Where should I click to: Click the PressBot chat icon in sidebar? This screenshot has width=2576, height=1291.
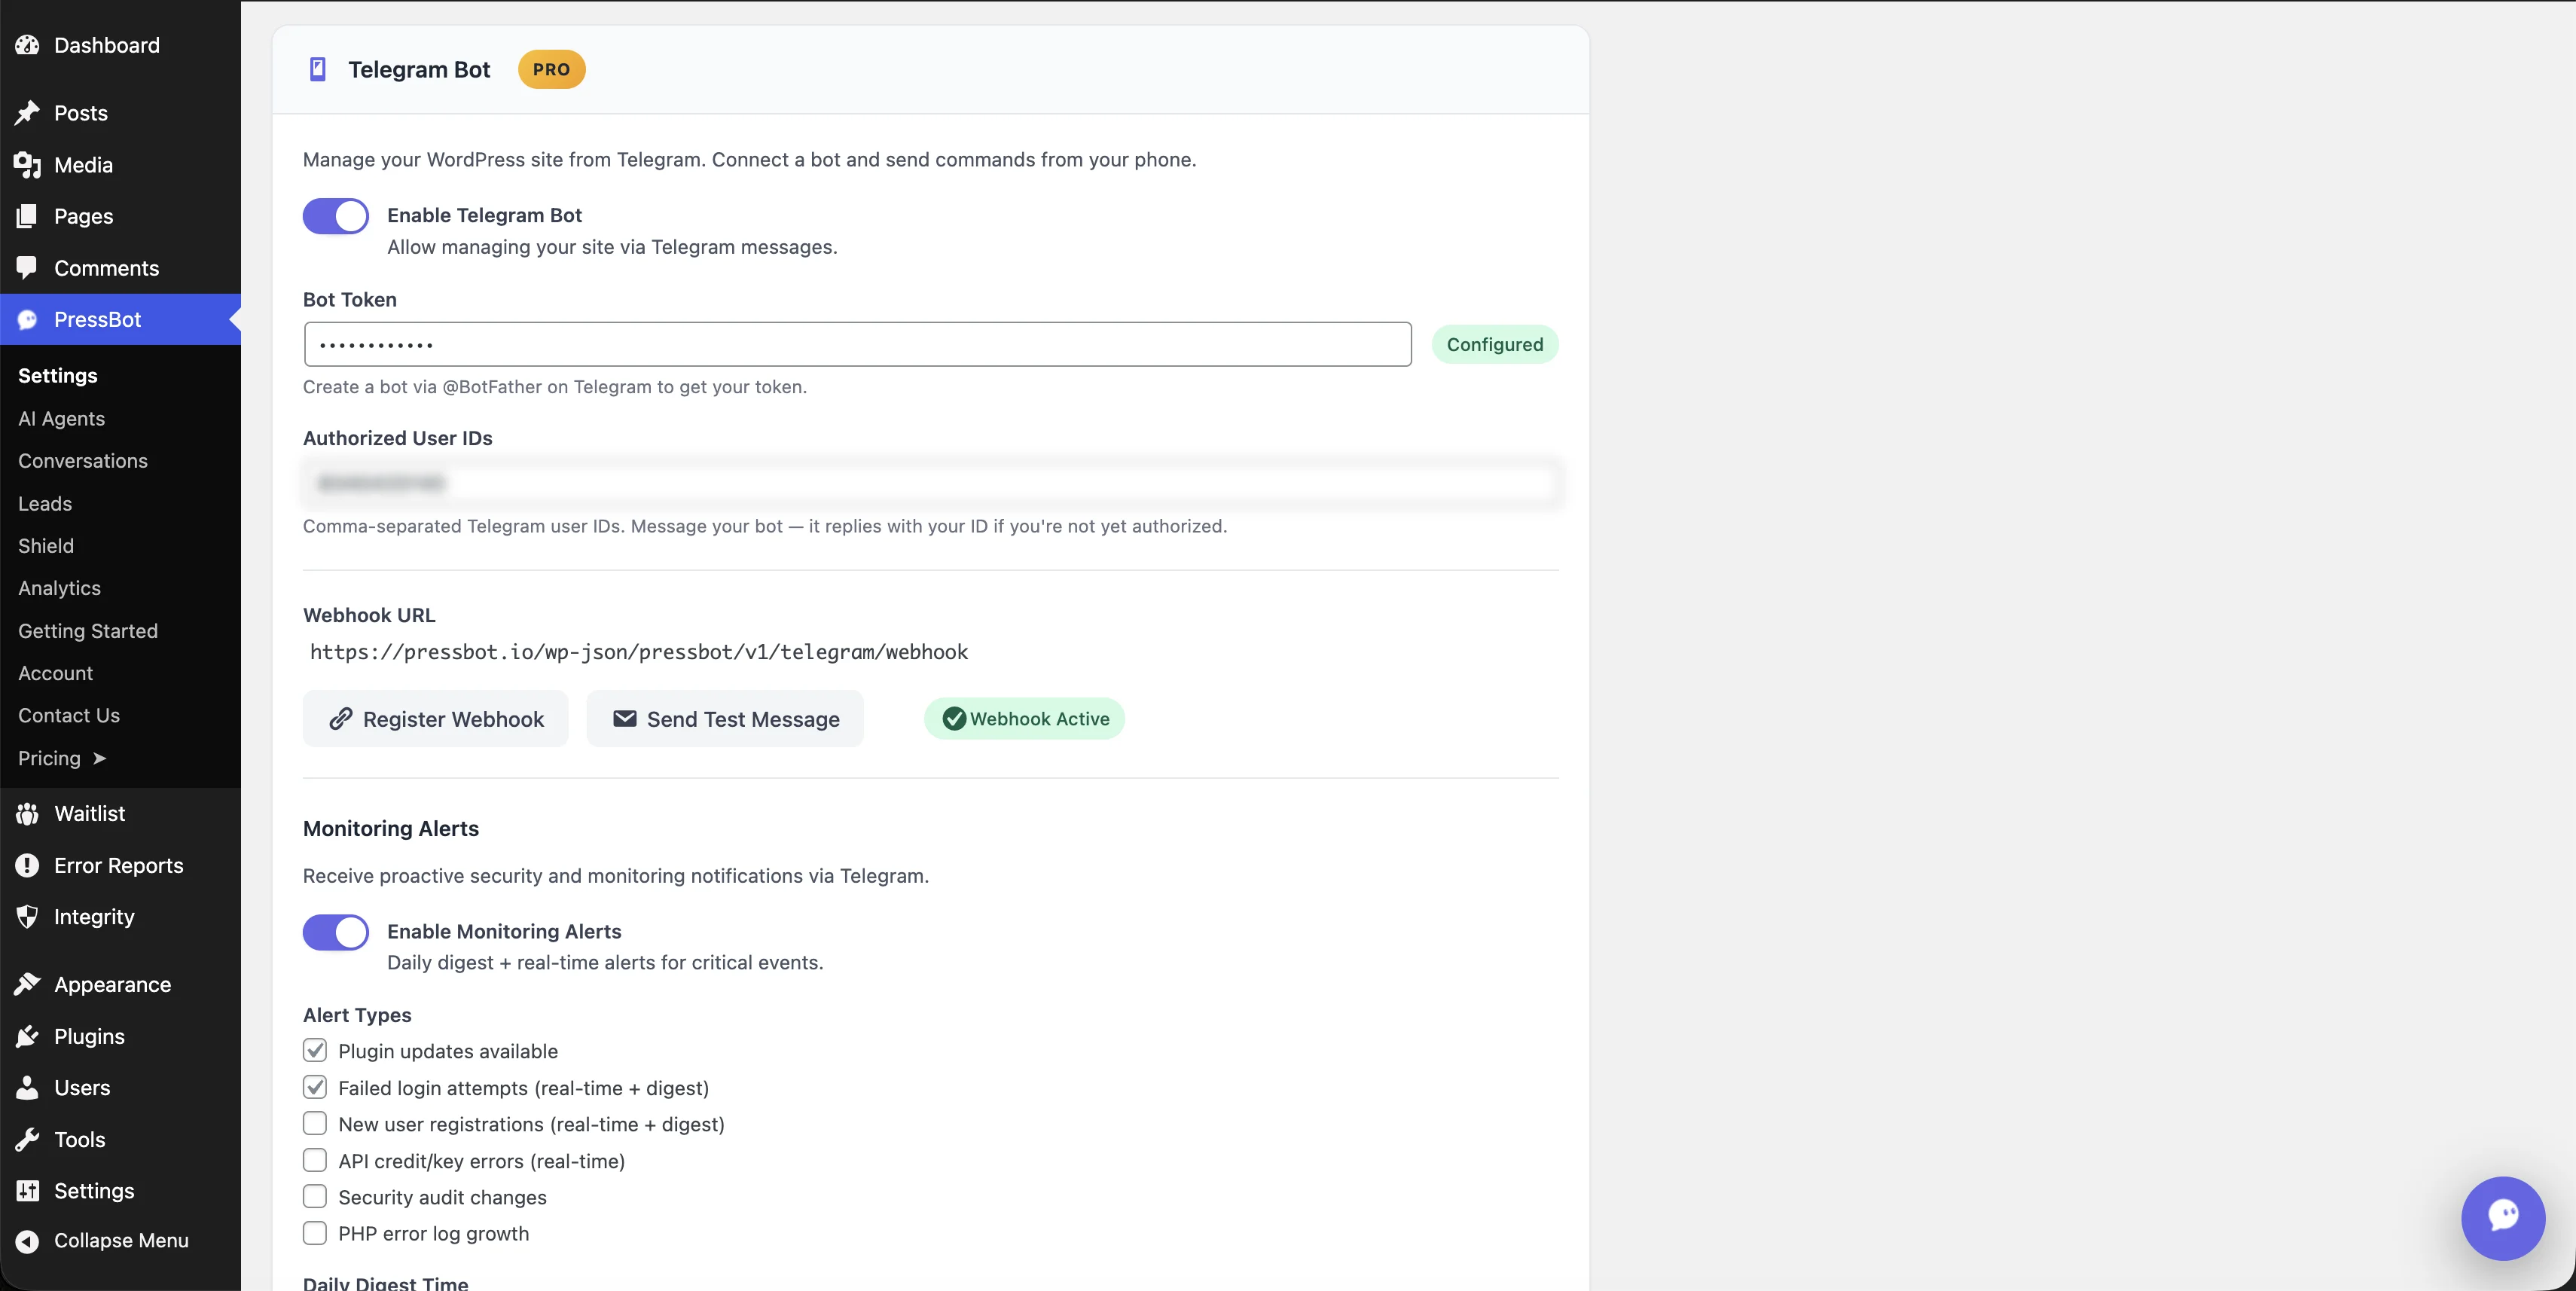[x=27, y=319]
